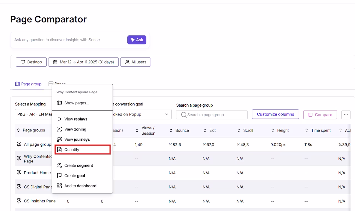This screenshot has height=211, width=355.
Task: Pin the CS Insights Page row
Action: (19, 201)
